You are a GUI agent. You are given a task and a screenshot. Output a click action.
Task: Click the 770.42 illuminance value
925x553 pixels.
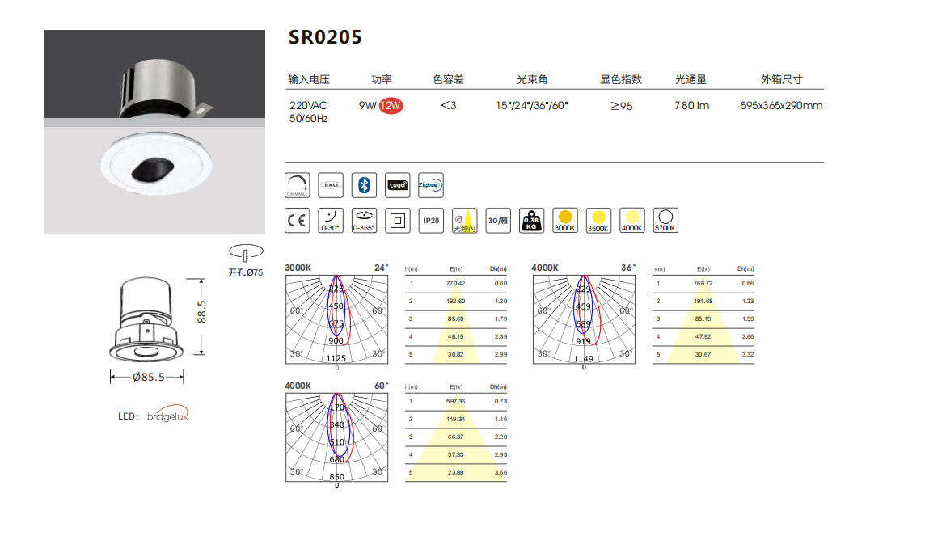455,284
